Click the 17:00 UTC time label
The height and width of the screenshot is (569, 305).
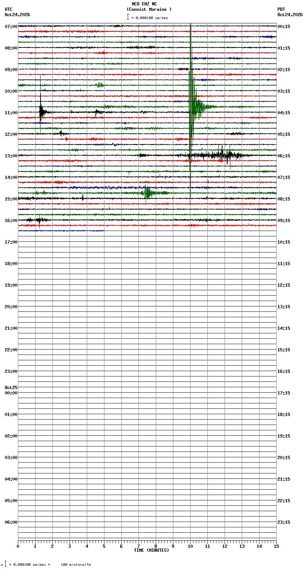11,242
